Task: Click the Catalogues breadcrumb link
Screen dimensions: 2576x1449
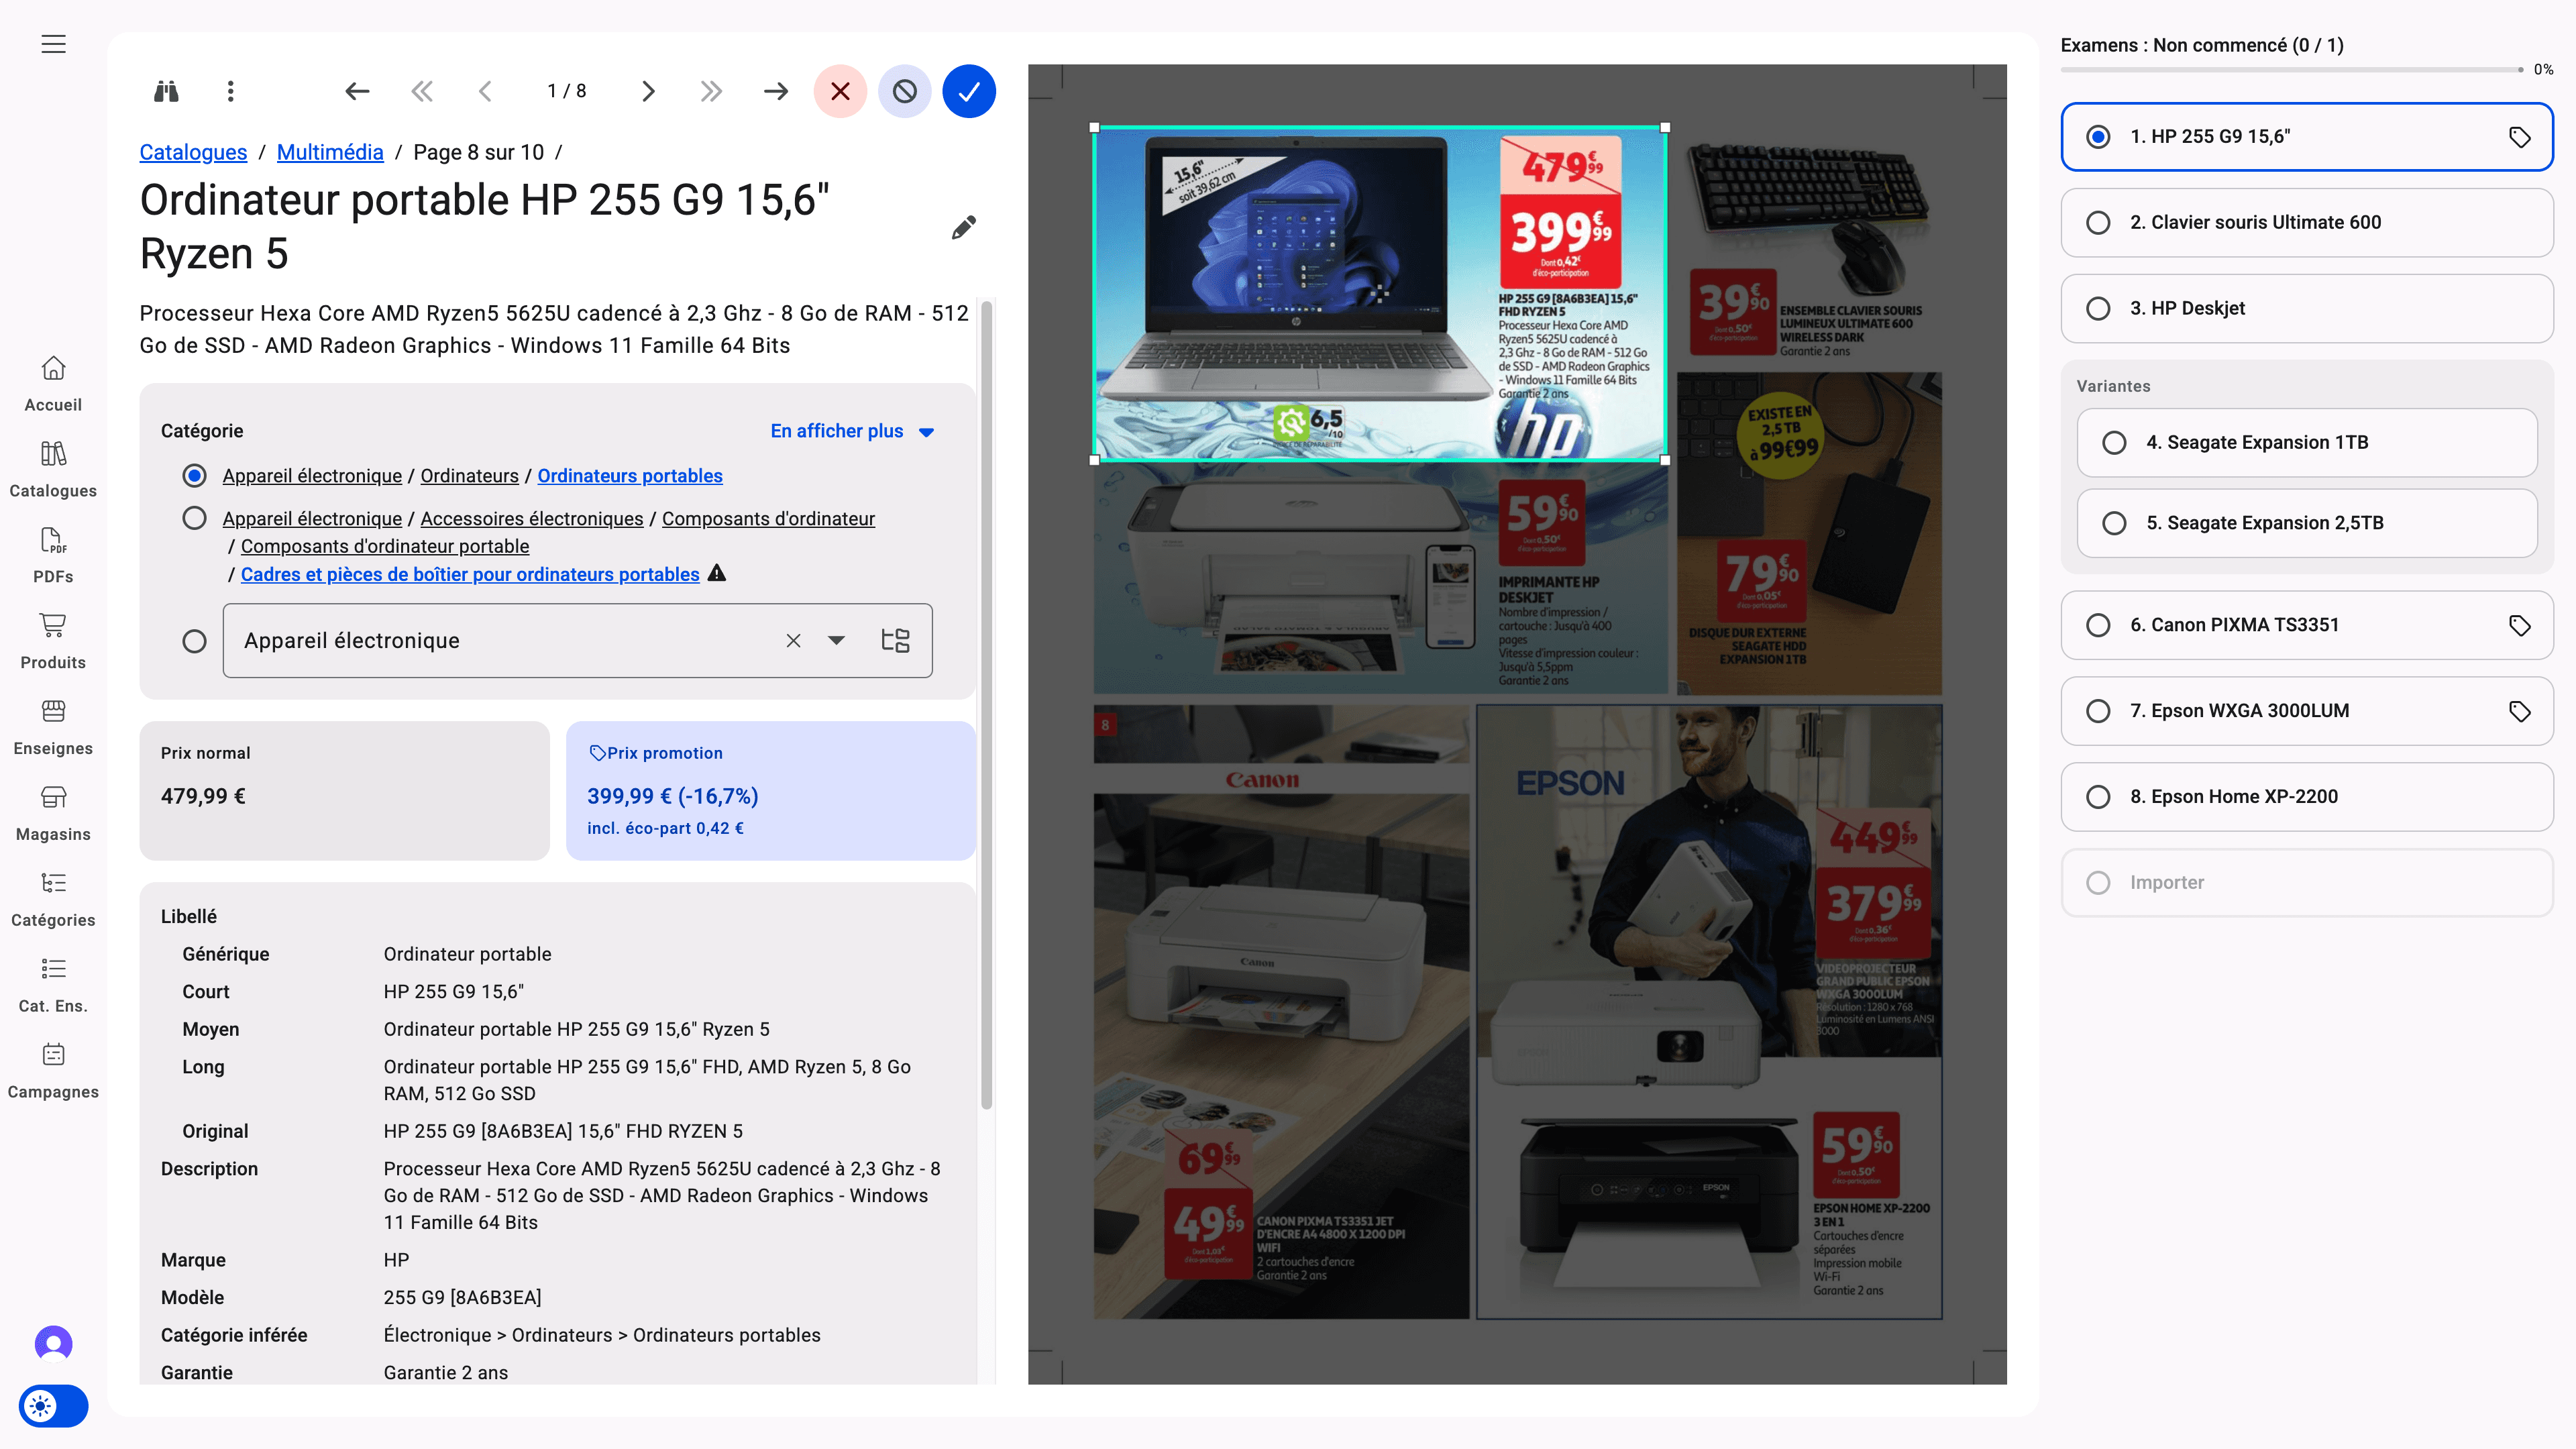Action: pyautogui.click(x=193, y=152)
